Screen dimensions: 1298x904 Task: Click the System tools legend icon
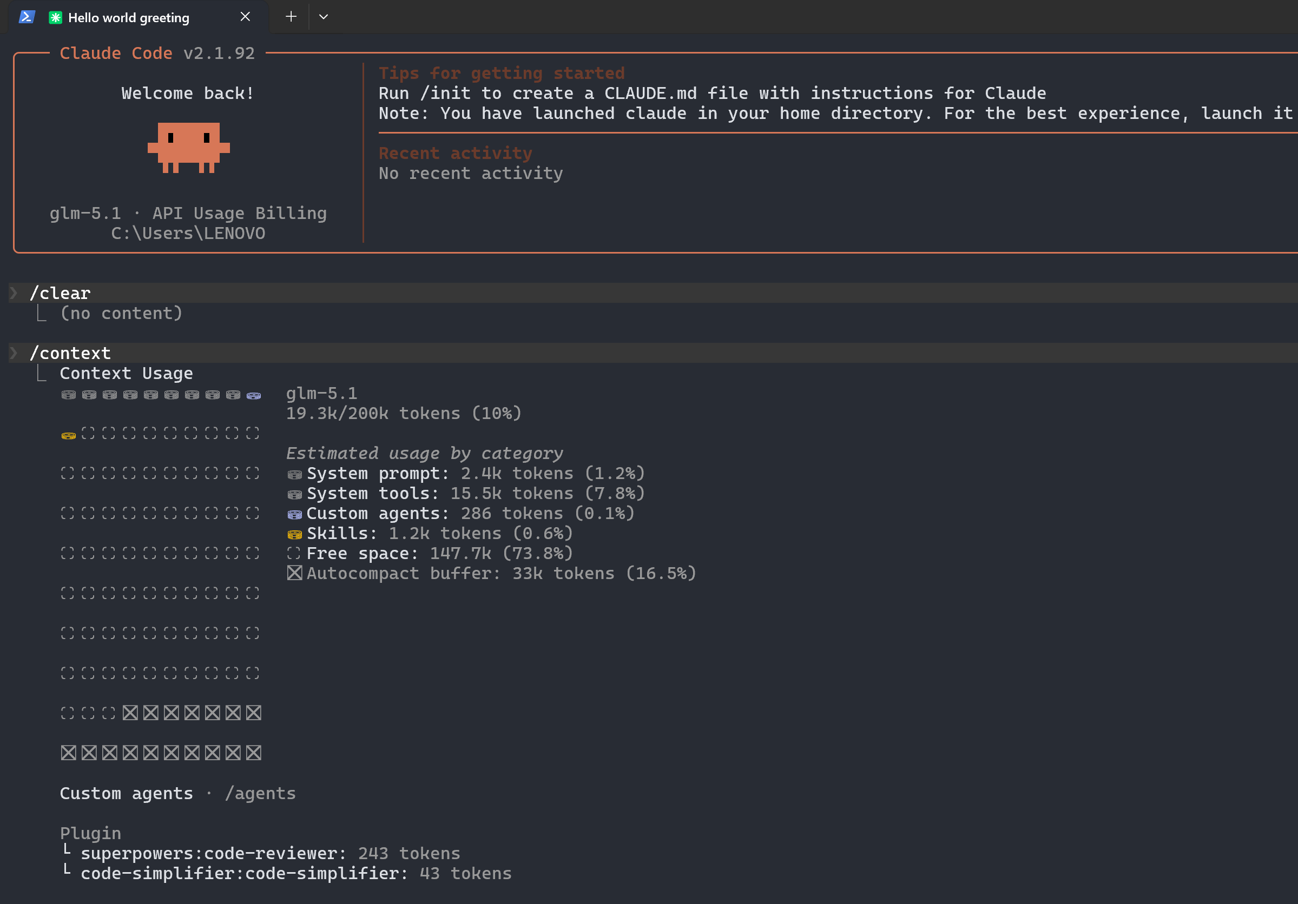pos(294,494)
